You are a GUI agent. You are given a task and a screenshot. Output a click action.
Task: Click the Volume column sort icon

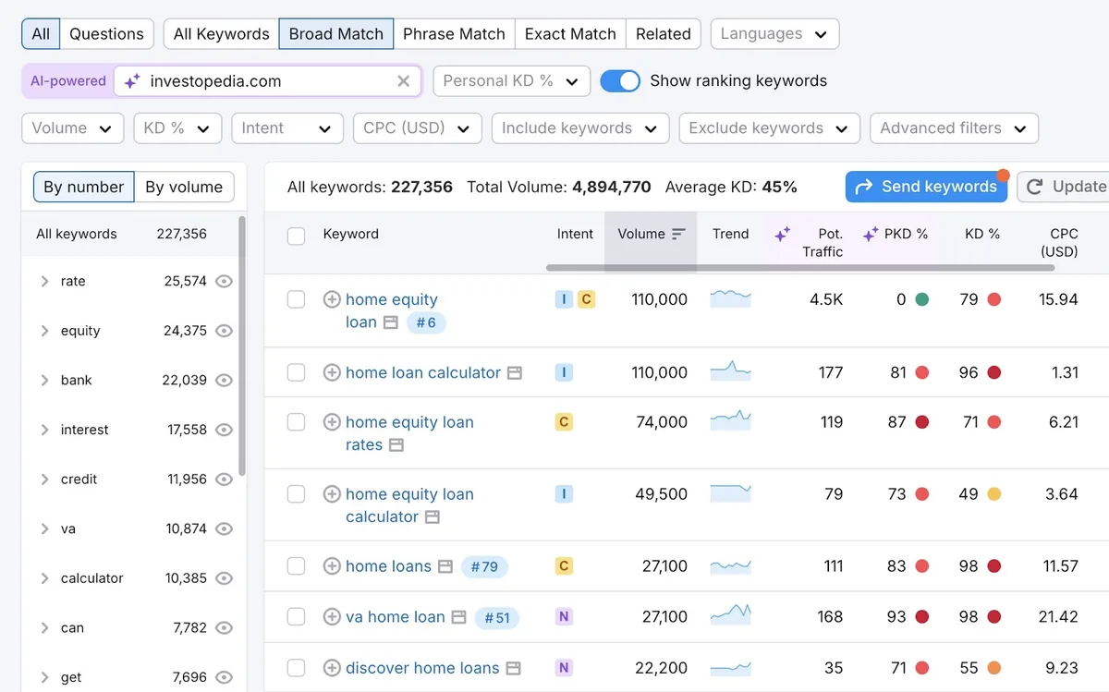[678, 235]
